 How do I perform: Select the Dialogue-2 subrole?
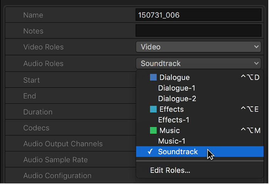(x=177, y=99)
